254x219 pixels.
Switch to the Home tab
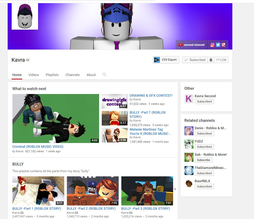coord(17,75)
